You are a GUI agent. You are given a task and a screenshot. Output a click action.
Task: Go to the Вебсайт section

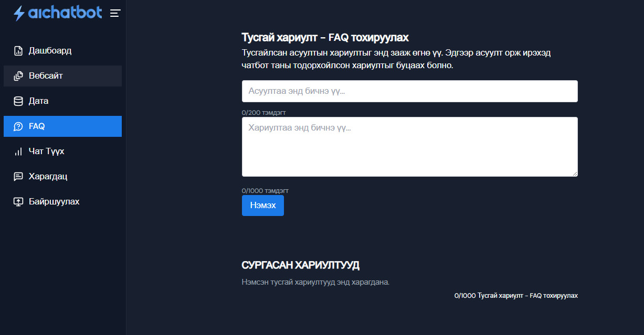click(46, 76)
